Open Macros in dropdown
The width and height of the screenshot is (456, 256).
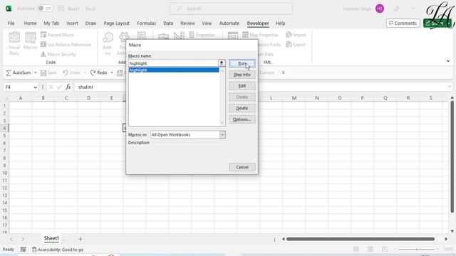click(222, 134)
